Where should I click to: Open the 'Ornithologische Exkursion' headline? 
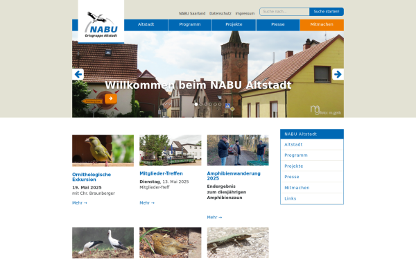[x=92, y=177]
